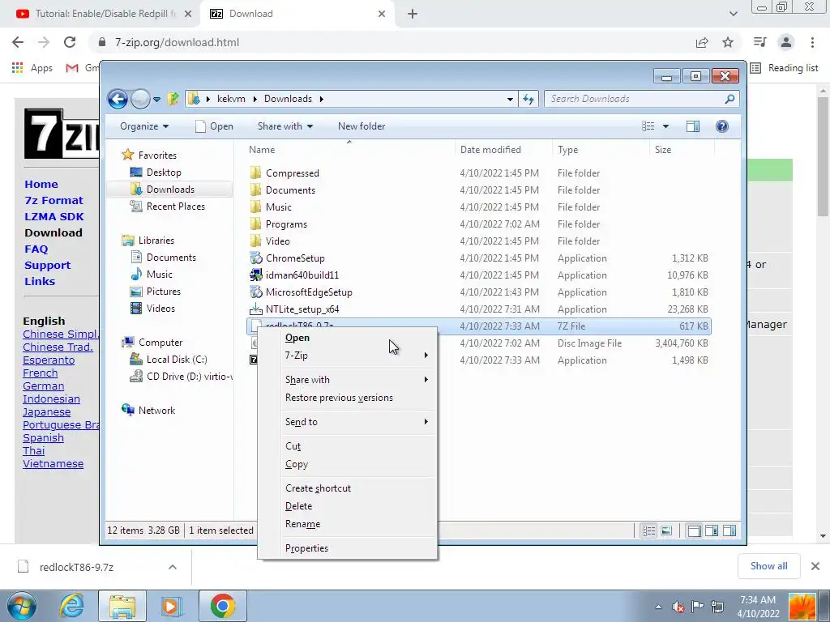Viewport: 830px width, 622px height.
Task: Bookmark page with the star icon
Action: pyautogui.click(x=728, y=42)
